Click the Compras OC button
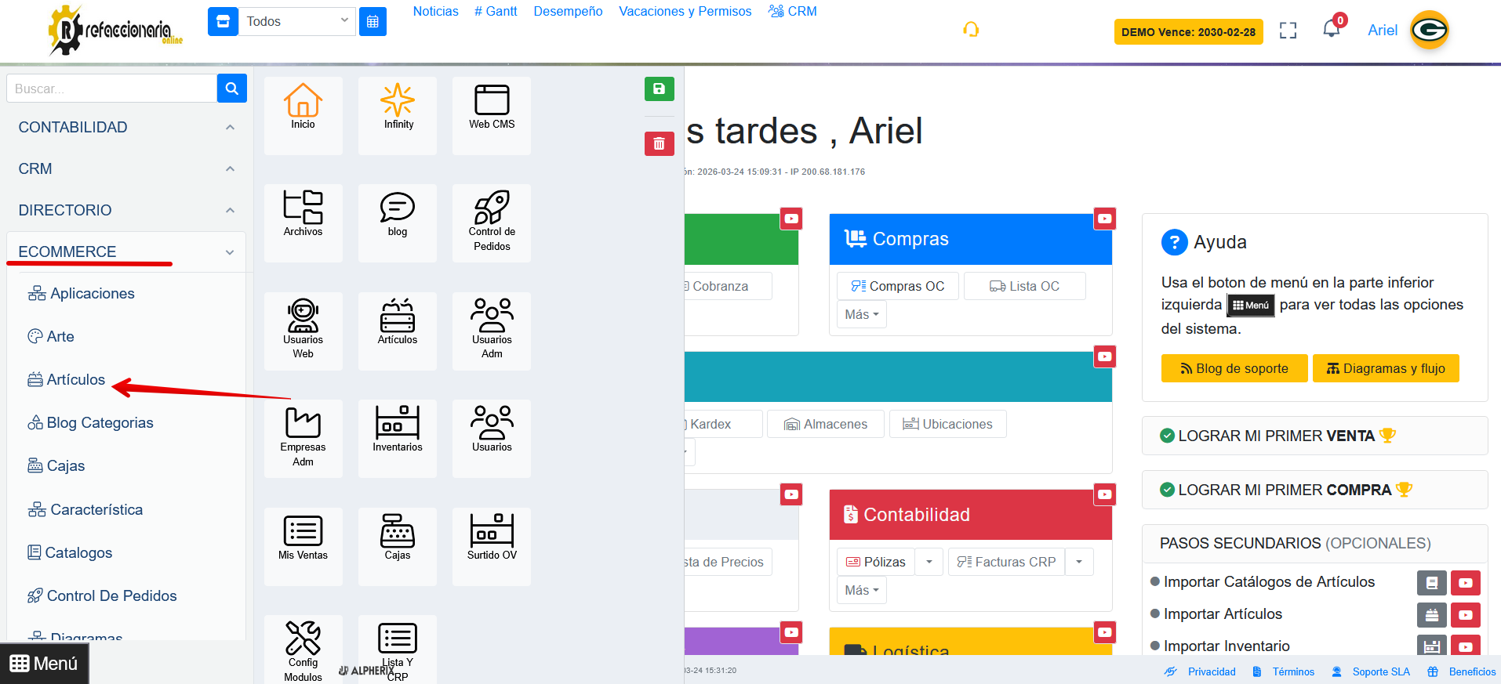 (898, 286)
